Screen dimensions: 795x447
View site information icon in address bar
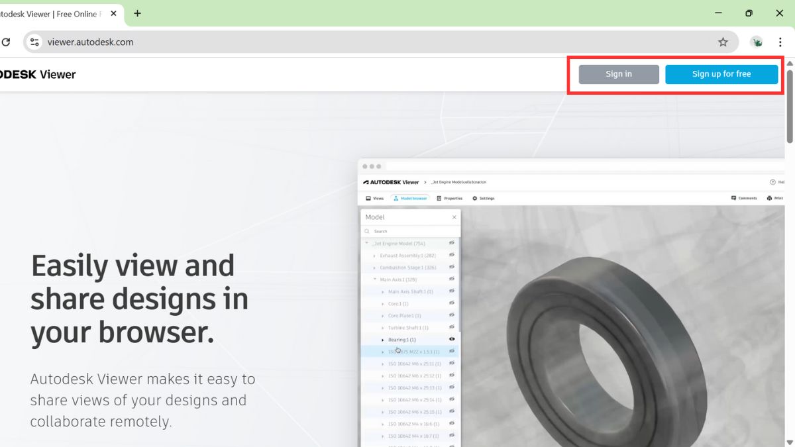tap(34, 42)
